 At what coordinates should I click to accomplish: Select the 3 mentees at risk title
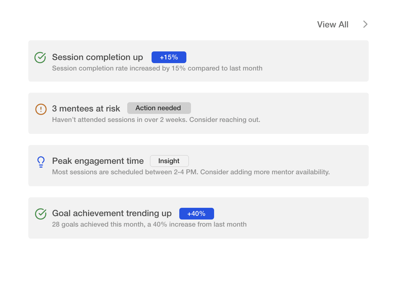(x=86, y=109)
